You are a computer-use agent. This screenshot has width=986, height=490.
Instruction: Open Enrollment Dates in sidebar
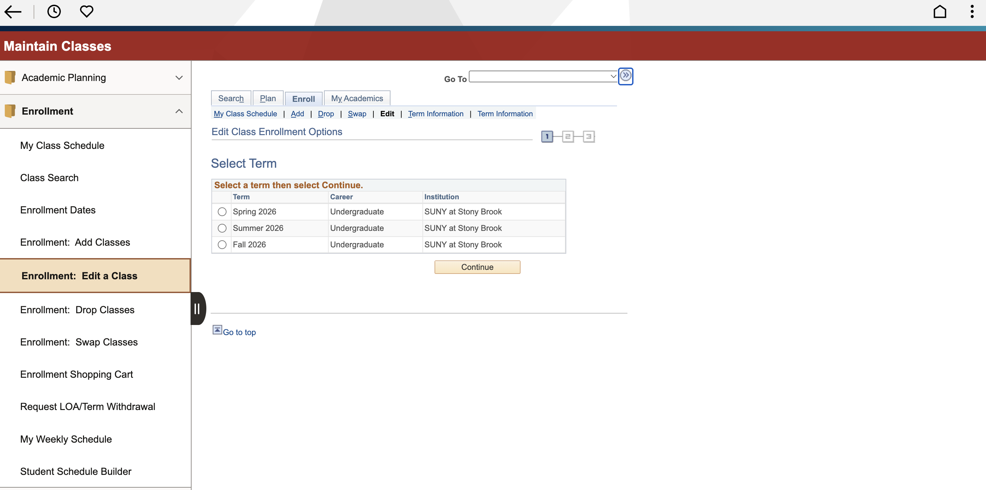[x=95, y=210]
